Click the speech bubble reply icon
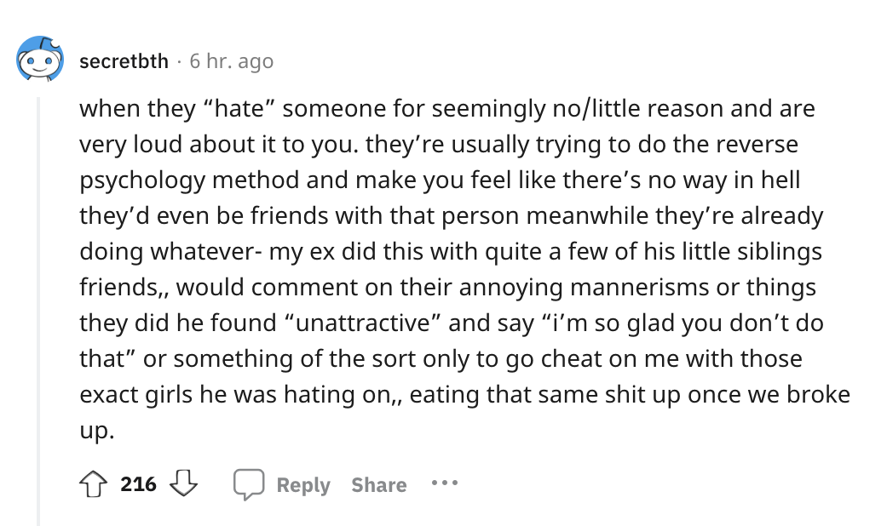The width and height of the screenshot is (887, 526). [x=247, y=484]
